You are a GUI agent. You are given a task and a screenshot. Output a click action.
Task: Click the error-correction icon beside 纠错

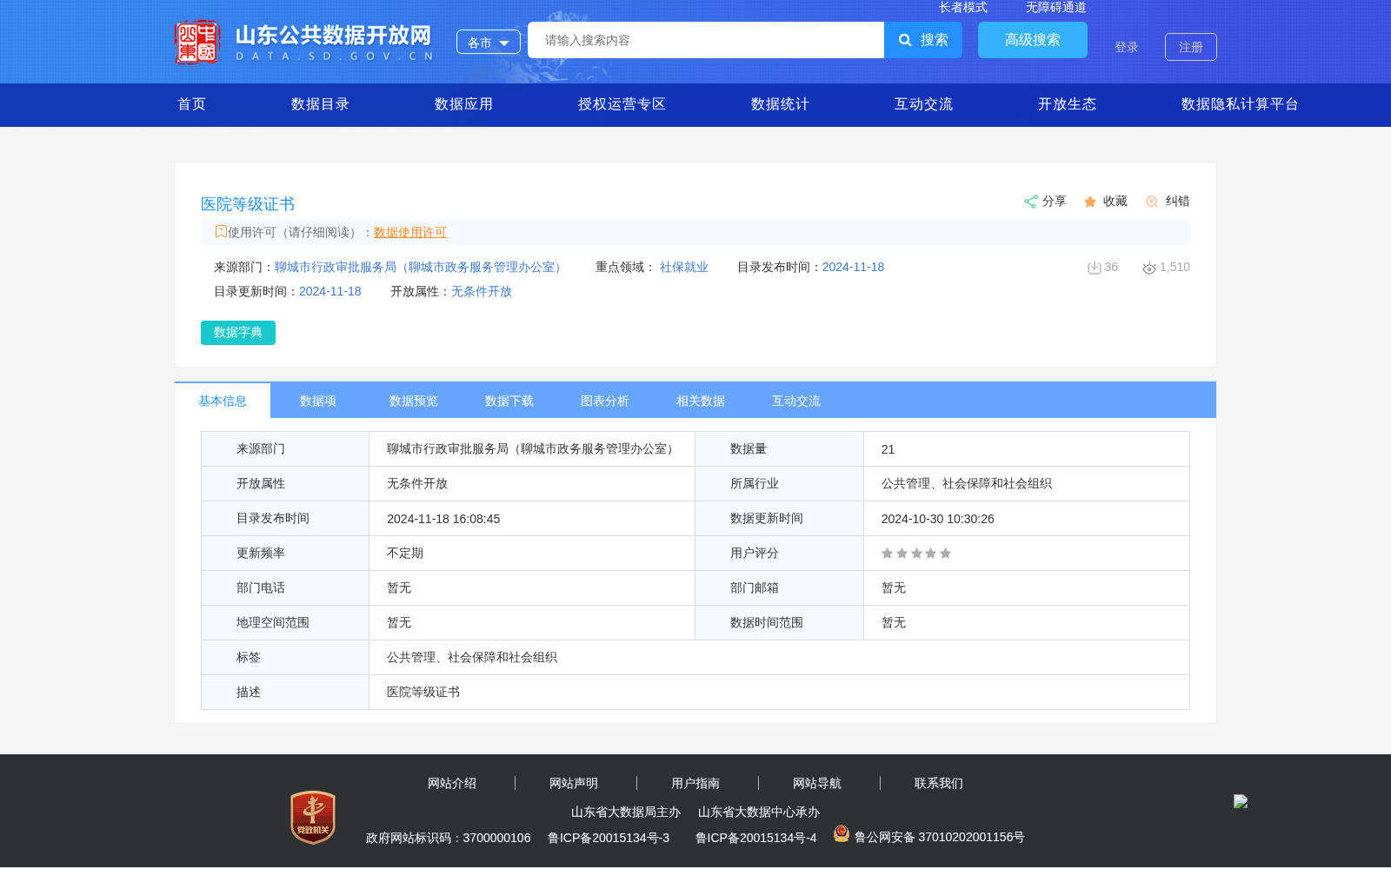click(x=1152, y=202)
